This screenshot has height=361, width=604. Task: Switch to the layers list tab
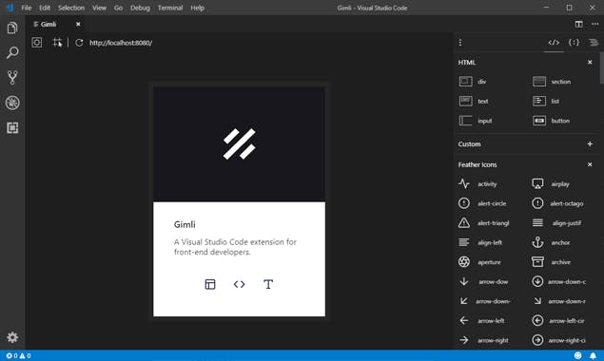pyautogui.click(x=594, y=43)
